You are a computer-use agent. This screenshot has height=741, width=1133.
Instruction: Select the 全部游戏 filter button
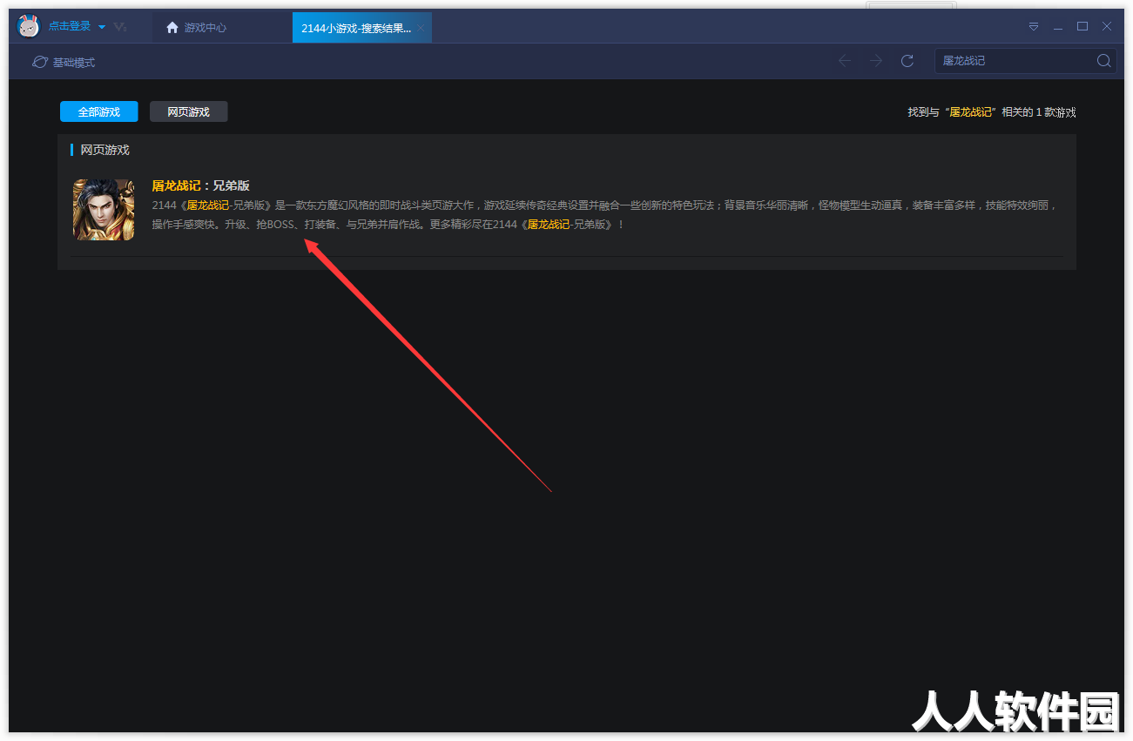99,111
